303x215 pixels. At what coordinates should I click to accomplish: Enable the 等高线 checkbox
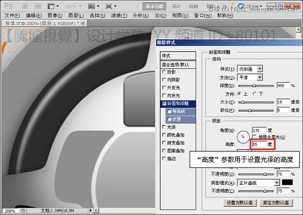(169, 111)
